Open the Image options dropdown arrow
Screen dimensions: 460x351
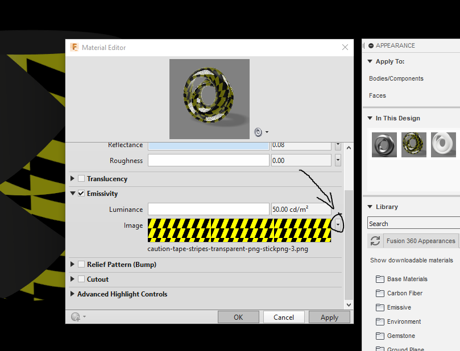[x=337, y=224]
